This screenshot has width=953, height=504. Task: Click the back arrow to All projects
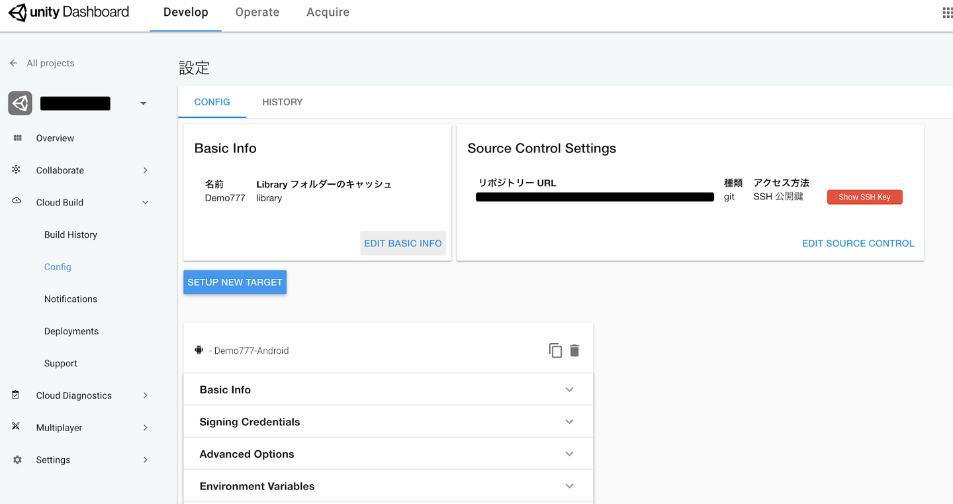(x=13, y=63)
